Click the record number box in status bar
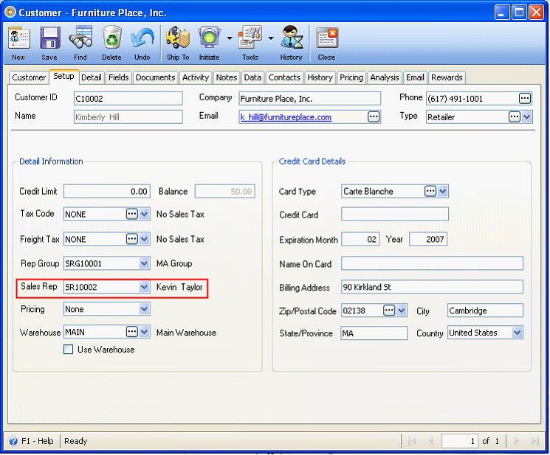The image size is (550, 455). click(460, 441)
